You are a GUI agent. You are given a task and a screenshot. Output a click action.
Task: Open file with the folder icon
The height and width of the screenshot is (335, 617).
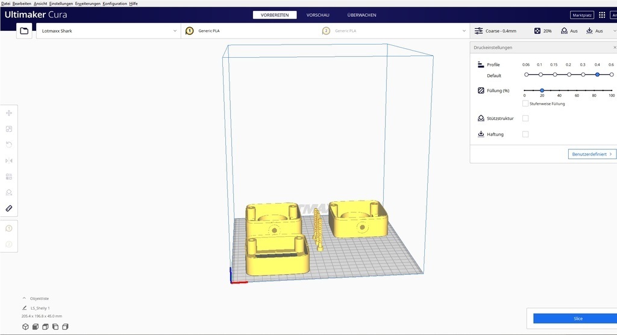[x=24, y=31]
